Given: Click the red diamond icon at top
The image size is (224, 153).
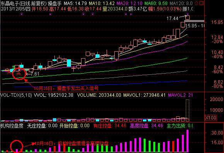Looking at the screenshot, I should point(197,3).
